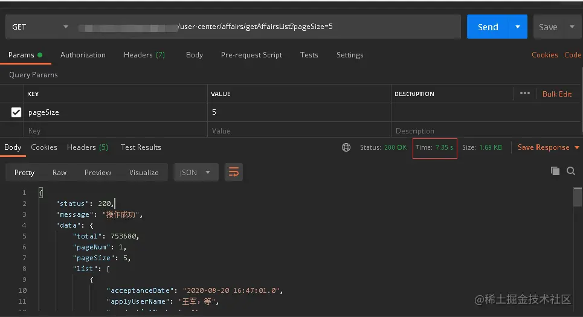Click the empty Value placeholder field
The width and height of the screenshot is (583, 317).
click(x=299, y=131)
